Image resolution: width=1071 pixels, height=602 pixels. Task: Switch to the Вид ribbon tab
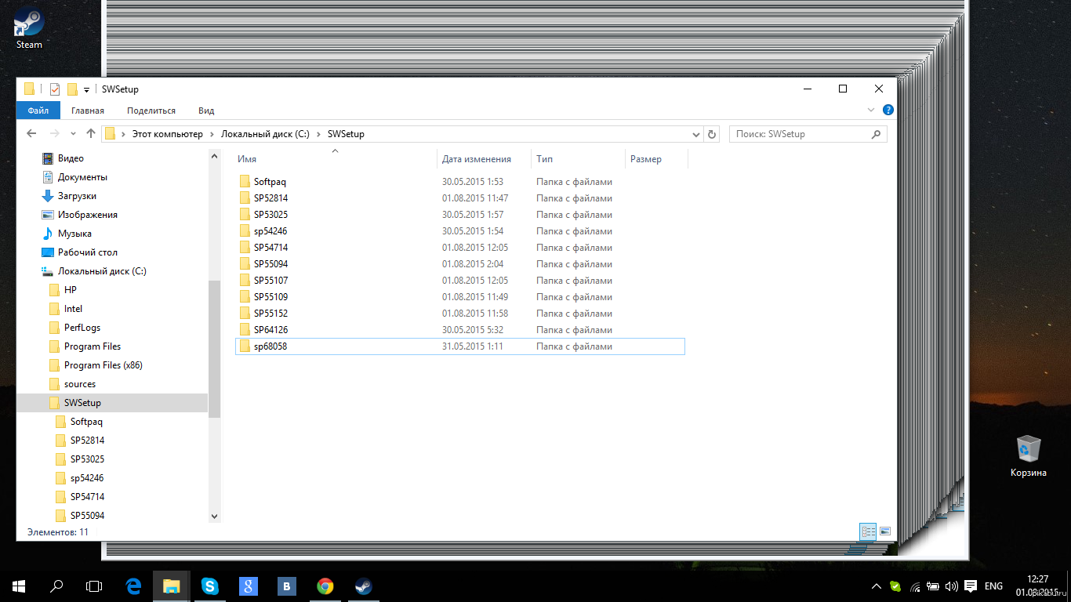[x=206, y=111]
